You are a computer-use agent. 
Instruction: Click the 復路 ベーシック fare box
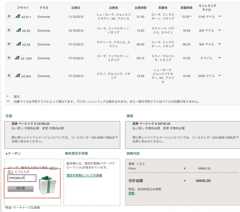pyautogui.click(x=182, y=134)
